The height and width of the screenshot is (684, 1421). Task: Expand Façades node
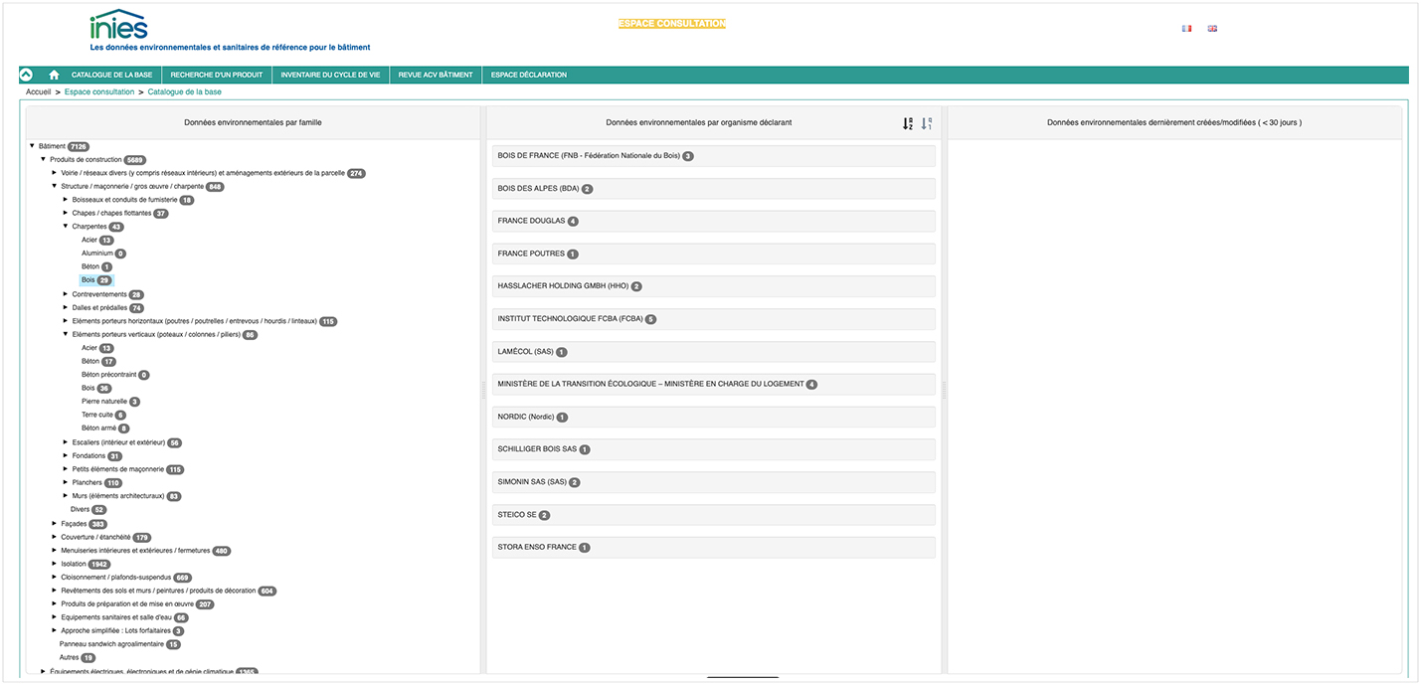(x=54, y=524)
